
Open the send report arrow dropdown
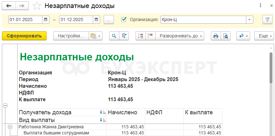click(243, 36)
